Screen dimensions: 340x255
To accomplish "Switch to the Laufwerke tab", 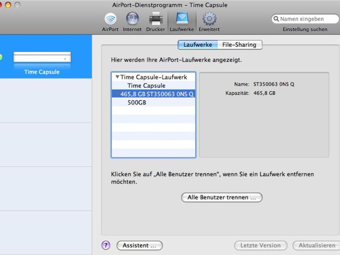I will pos(197,45).
